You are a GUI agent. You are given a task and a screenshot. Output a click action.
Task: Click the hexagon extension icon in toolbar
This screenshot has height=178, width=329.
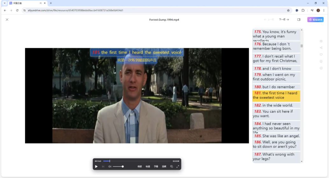tap(297, 10)
